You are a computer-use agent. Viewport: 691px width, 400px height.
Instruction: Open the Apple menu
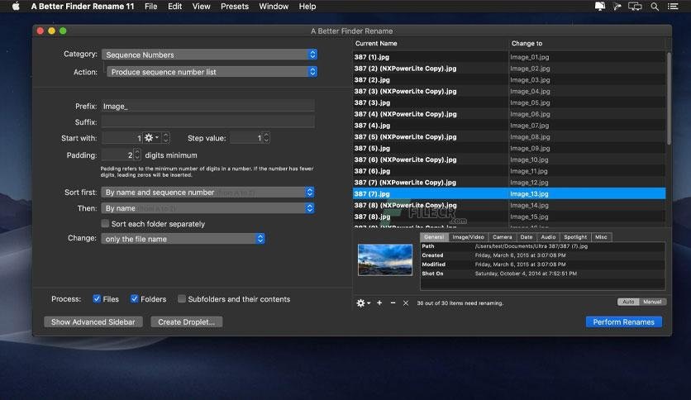point(16,6)
